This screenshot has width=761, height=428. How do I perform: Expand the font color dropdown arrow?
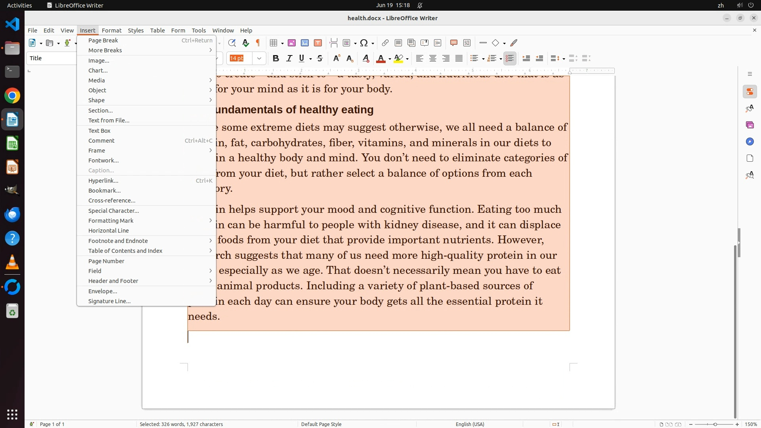click(390, 59)
